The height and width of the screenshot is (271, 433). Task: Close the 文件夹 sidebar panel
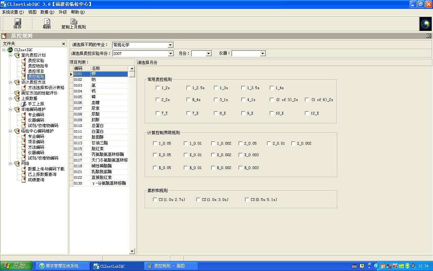tap(64, 44)
